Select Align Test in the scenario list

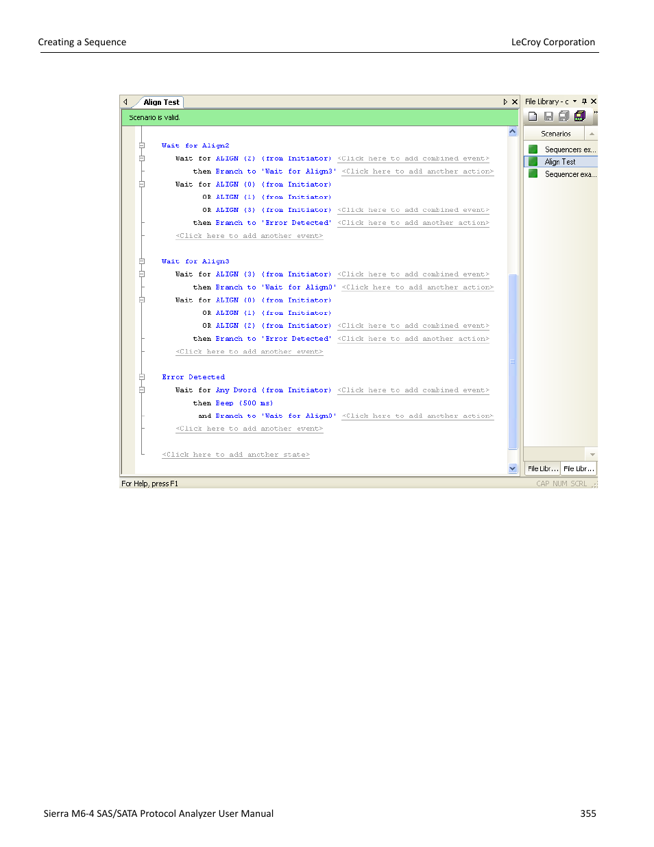pos(561,162)
